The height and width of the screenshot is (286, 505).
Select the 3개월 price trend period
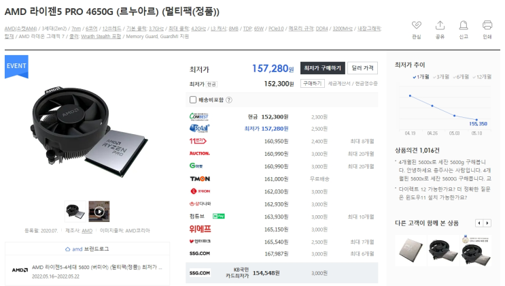(x=440, y=77)
